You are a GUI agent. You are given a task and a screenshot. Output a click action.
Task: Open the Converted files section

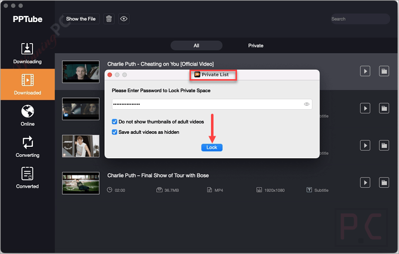[x=27, y=178]
